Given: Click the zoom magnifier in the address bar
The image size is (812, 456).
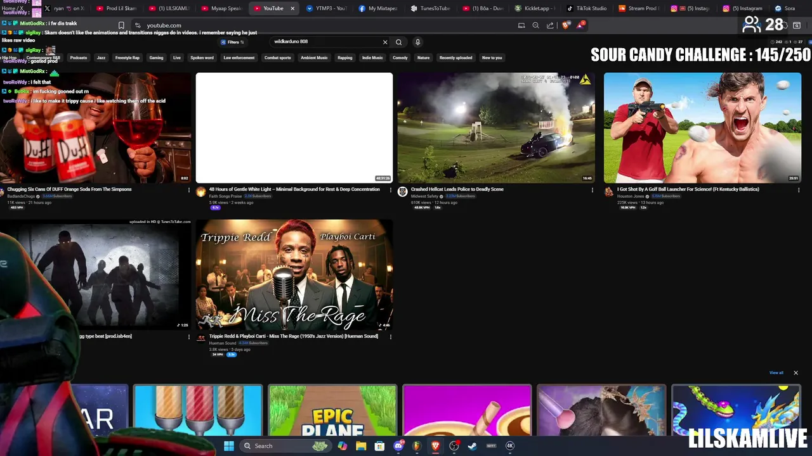Looking at the screenshot, I should coord(535,25).
